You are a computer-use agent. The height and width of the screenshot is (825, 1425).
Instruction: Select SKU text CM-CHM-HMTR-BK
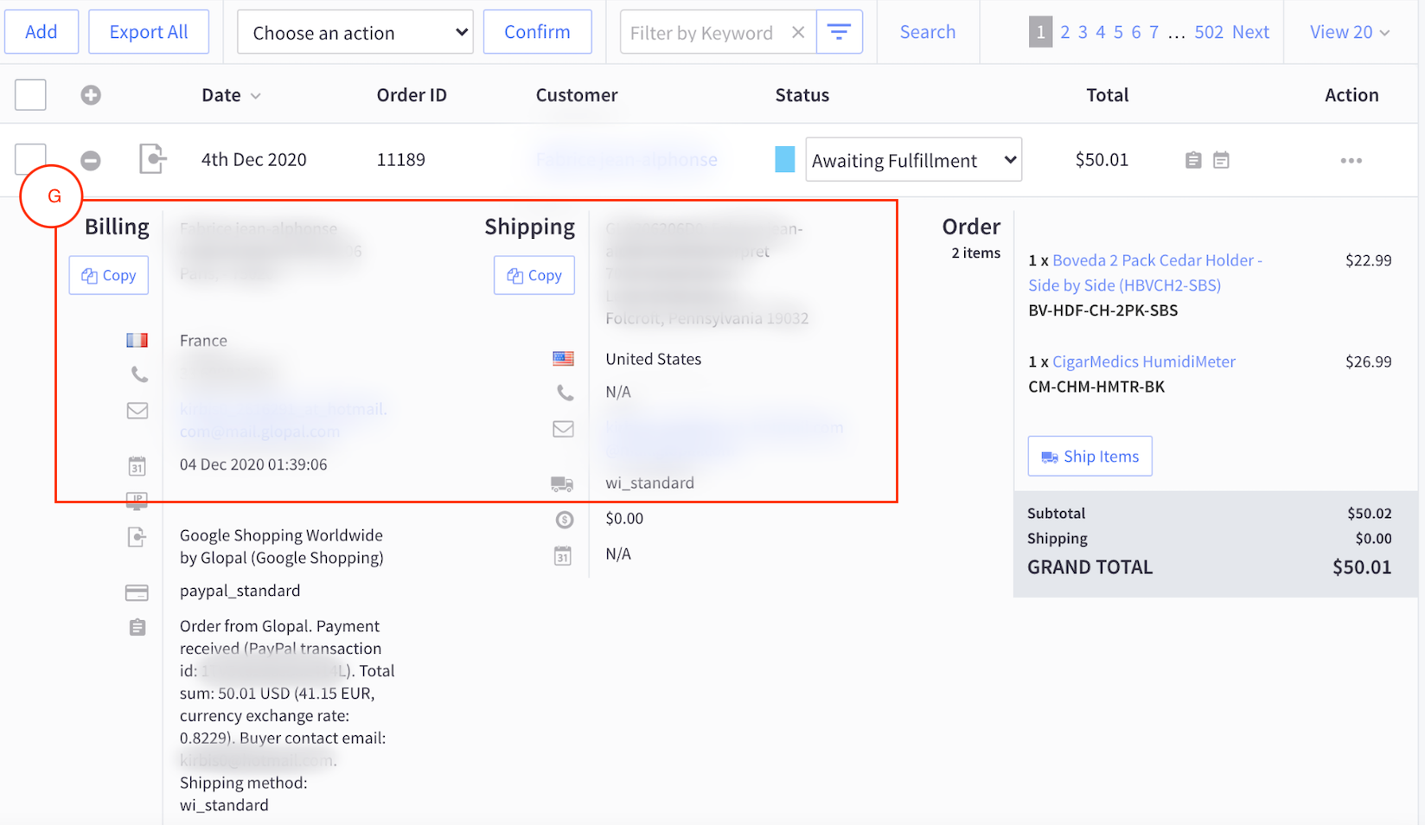[1096, 387]
